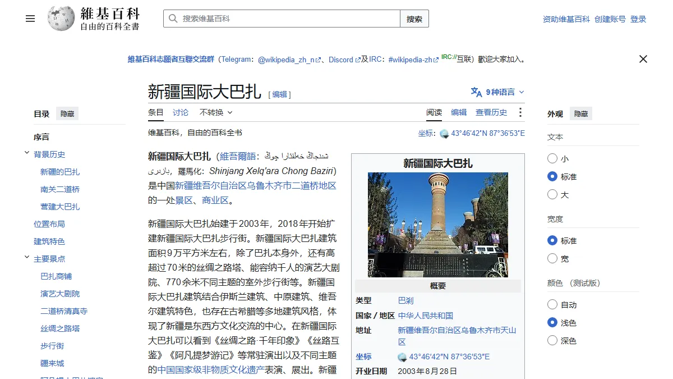
Task: Open the 编辑 tab in toolbar
Action: (x=459, y=112)
